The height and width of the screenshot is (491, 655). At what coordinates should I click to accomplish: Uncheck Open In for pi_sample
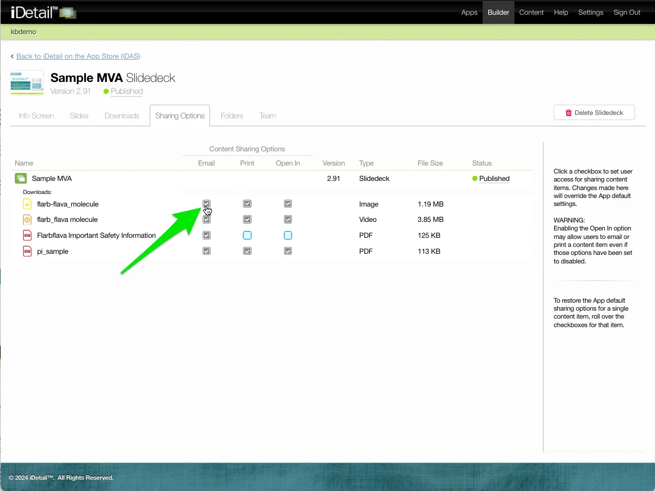click(288, 251)
